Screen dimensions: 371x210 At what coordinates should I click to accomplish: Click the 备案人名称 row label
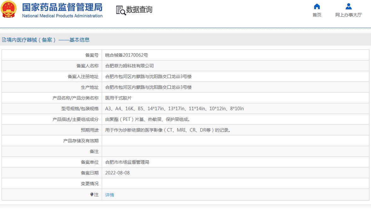tap(87, 66)
